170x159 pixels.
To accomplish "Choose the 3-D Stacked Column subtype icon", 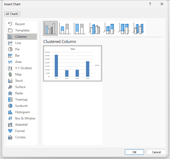I will (109, 28).
